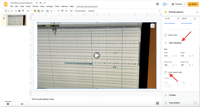Click the border color pencil icon
Screen dimensions: 200x107
(x=58, y=11)
